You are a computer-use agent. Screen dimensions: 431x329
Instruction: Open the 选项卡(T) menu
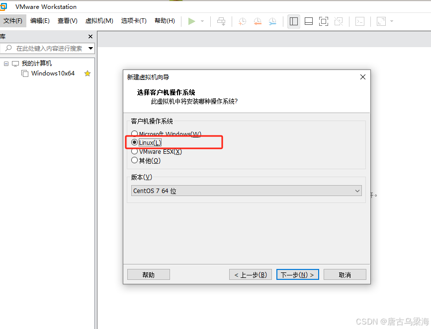pos(134,21)
